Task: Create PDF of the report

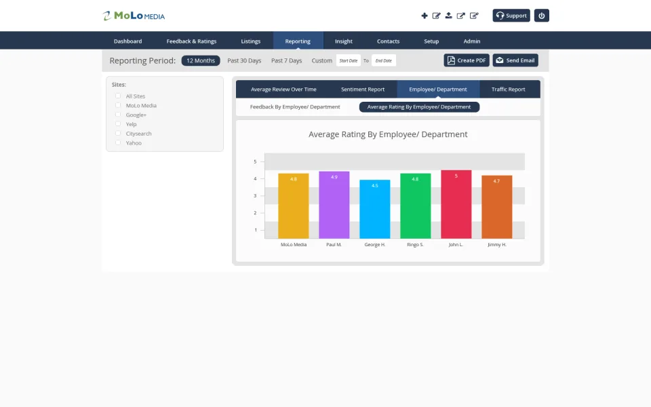Action: (x=467, y=60)
